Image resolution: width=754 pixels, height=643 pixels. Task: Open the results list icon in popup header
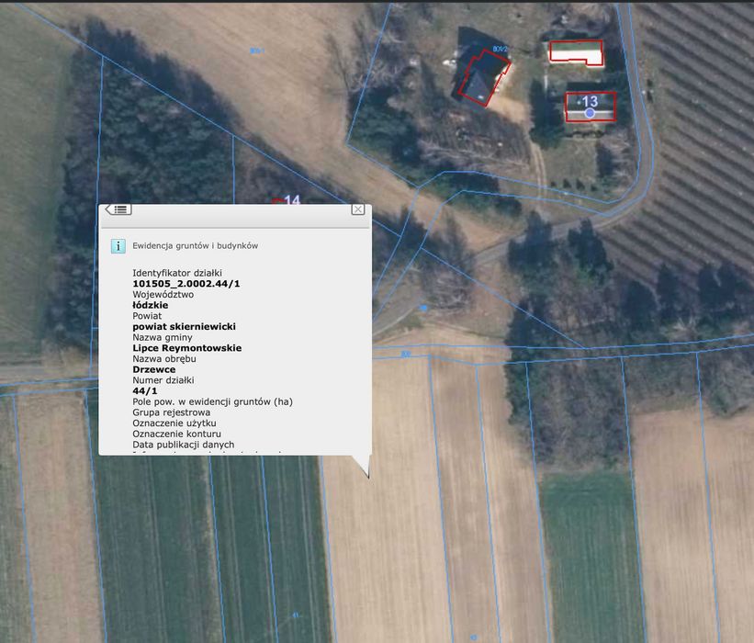pos(118,209)
